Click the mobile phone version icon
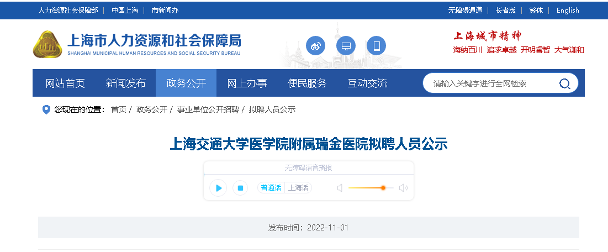 [376, 46]
